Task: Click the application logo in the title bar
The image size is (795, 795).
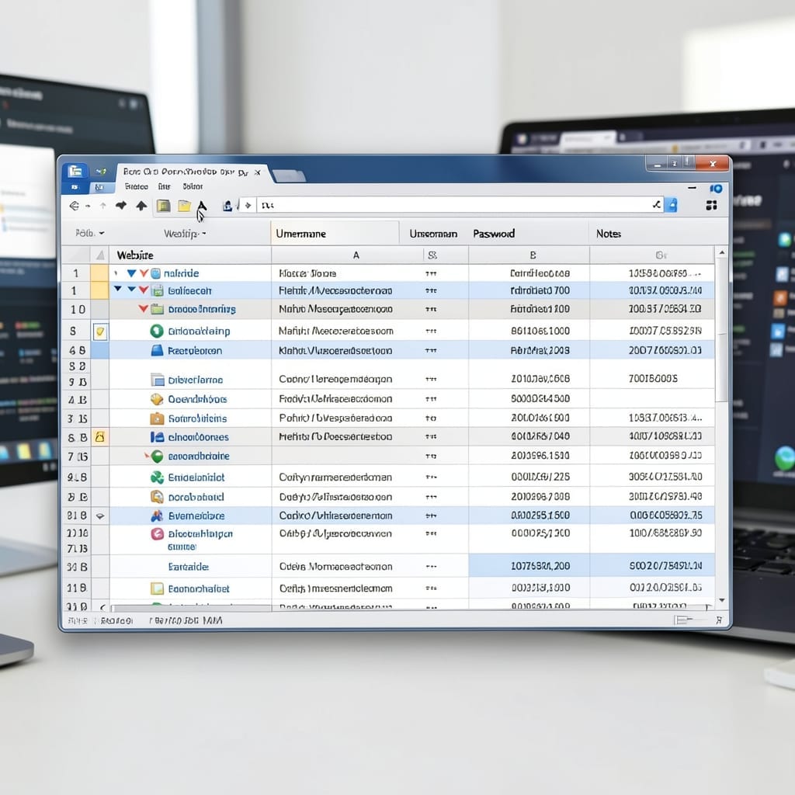Action: click(75, 172)
